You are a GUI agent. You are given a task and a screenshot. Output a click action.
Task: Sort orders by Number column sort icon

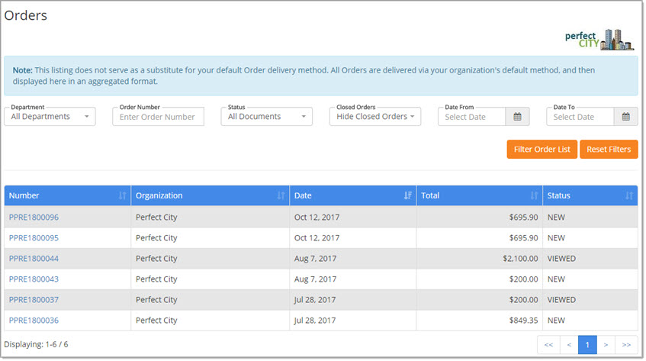(x=122, y=196)
